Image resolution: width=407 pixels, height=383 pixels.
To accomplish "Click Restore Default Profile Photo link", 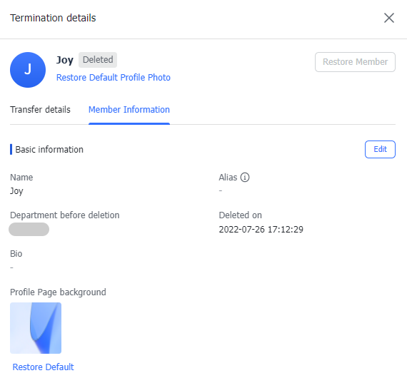I will click(114, 78).
